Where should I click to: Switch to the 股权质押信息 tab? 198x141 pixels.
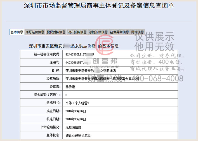click(56, 32)
